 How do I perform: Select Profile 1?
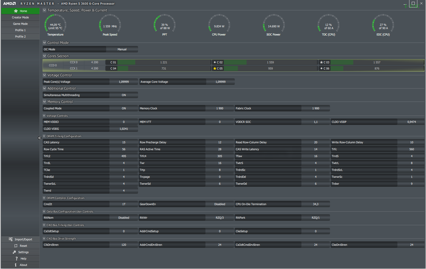[x=20, y=30]
